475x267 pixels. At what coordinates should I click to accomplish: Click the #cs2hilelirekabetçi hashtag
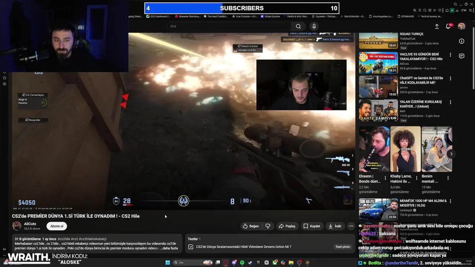[x=93, y=239]
